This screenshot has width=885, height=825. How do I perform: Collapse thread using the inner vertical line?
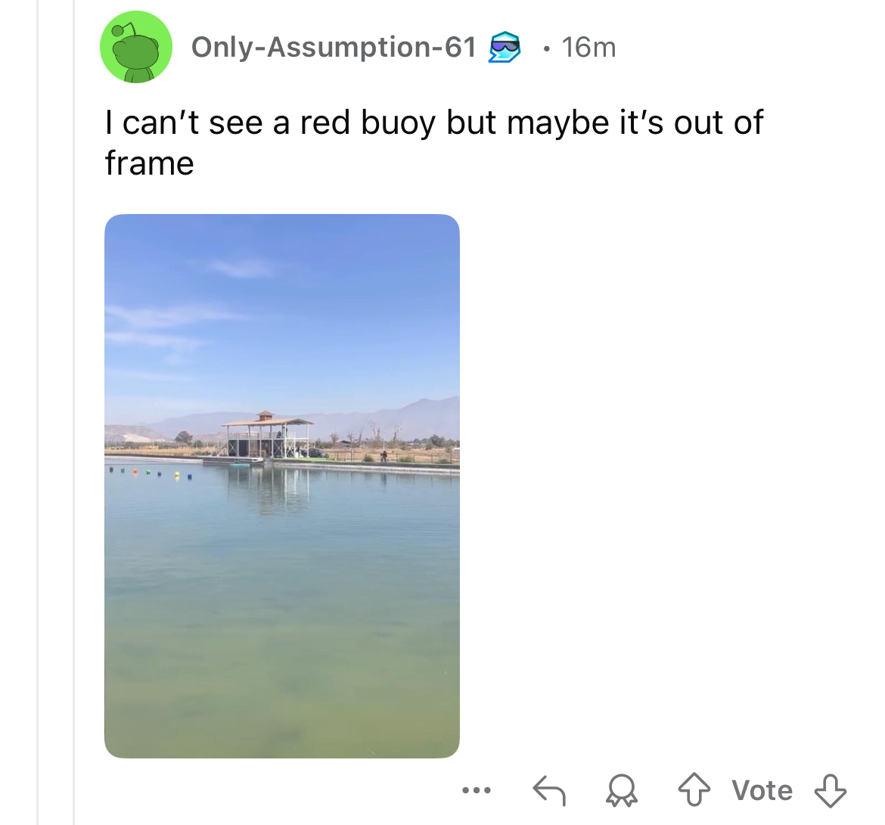tap(73, 413)
